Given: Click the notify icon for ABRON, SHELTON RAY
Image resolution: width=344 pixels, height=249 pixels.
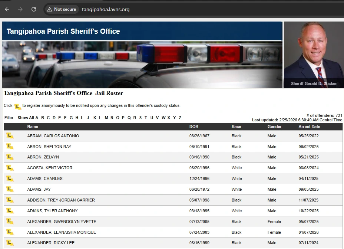Looking at the screenshot, I should (x=10, y=147).
